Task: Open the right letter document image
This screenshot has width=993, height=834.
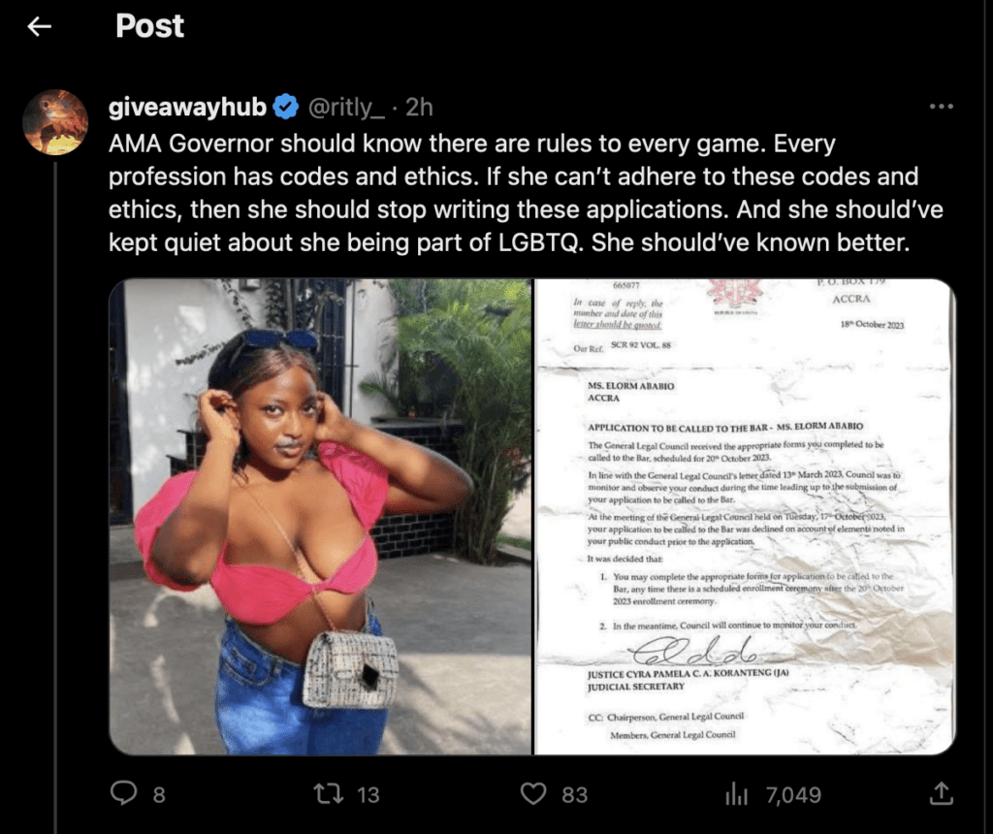Action: (746, 517)
